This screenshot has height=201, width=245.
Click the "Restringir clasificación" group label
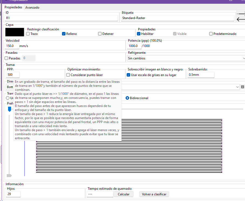43,29
